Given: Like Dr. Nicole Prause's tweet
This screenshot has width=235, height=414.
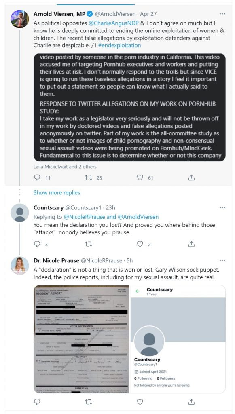Looking at the screenshot, I should click(140, 402).
